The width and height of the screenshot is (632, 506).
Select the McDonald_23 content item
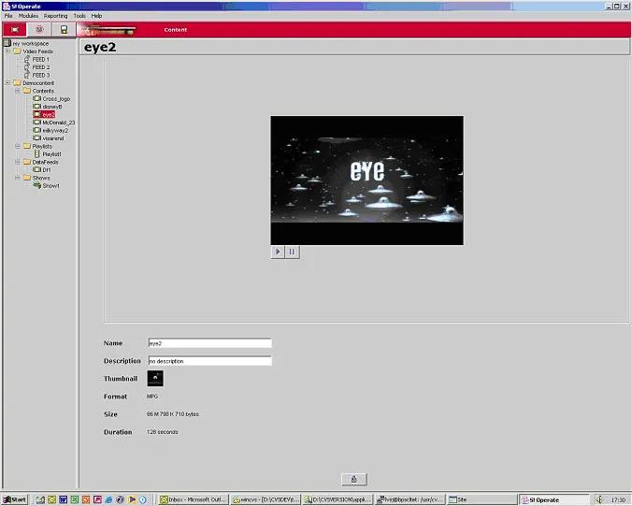click(58, 123)
